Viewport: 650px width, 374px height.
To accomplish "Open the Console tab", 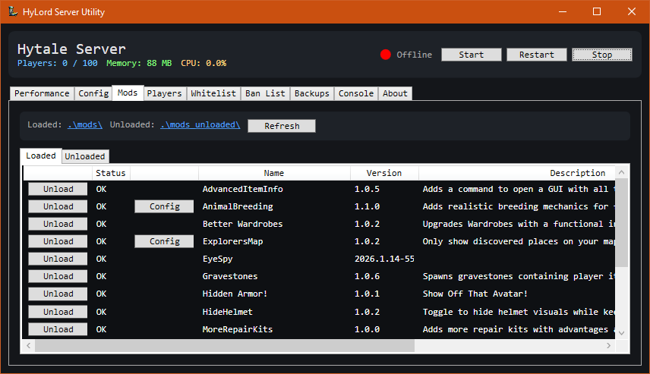I will coord(356,93).
